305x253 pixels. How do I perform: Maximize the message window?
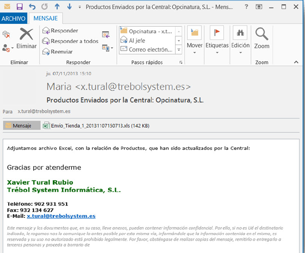tap(284, 7)
